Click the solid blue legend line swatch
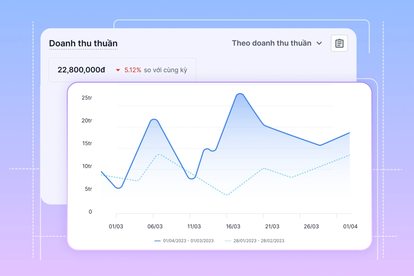The image size is (414, 276). coord(157,241)
